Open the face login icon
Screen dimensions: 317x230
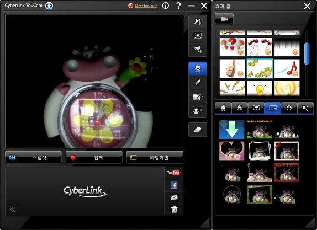[198, 110]
